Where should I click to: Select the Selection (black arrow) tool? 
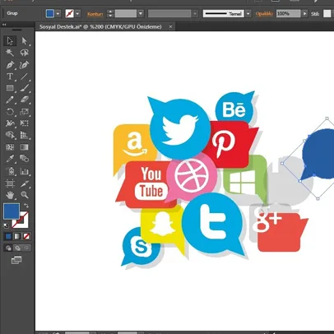[x=10, y=41]
